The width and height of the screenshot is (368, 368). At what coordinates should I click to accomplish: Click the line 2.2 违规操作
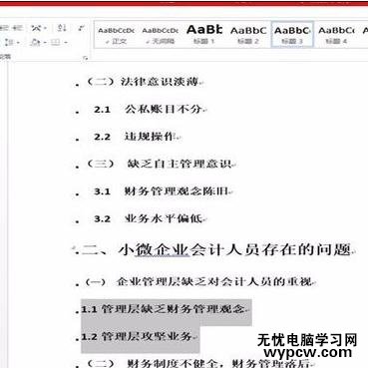[x=136, y=137]
